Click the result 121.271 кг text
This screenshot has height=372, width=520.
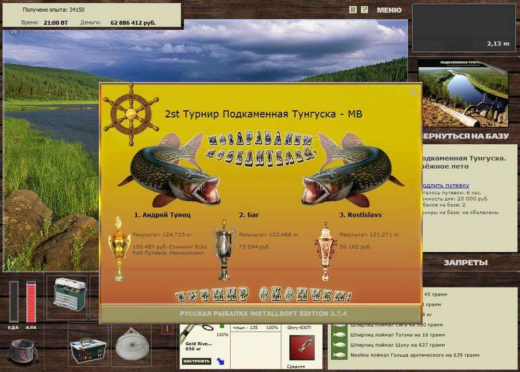pyautogui.click(x=369, y=235)
